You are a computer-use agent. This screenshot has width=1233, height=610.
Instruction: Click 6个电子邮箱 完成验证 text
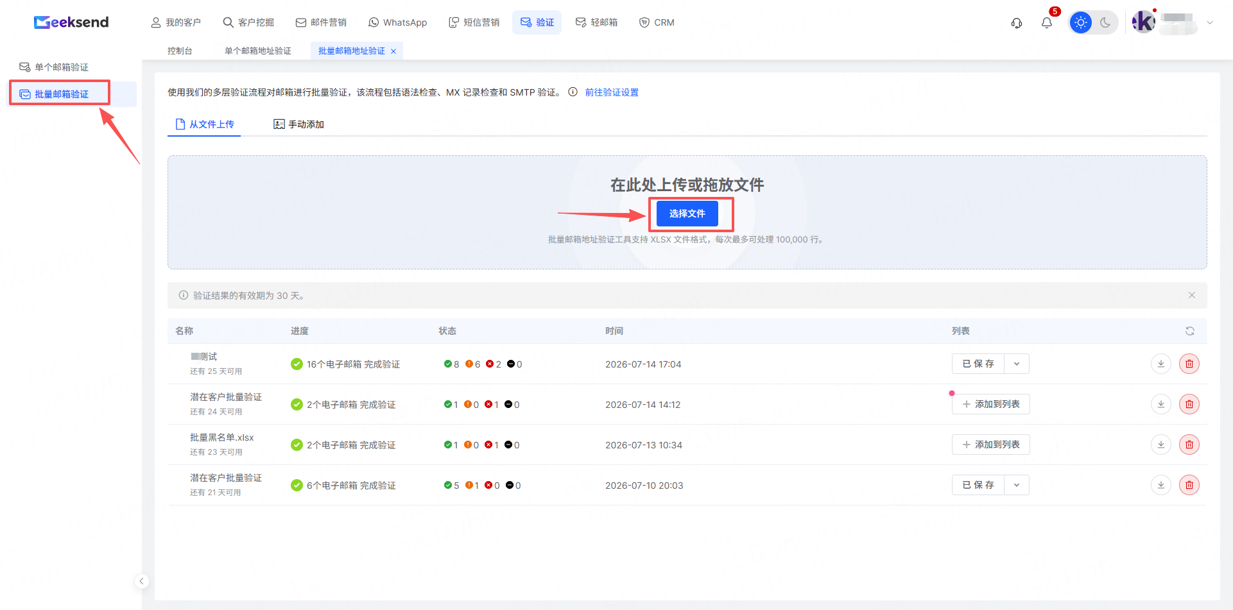[351, 486]
